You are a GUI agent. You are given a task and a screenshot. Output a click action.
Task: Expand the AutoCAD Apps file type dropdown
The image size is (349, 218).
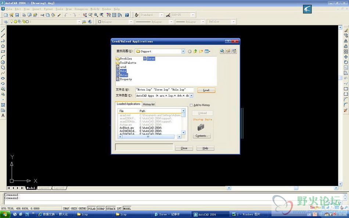[x=191, y=95]
